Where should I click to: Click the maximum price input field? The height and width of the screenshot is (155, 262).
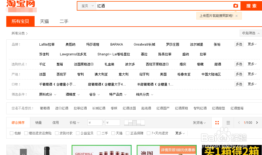[x=113, y=122]
